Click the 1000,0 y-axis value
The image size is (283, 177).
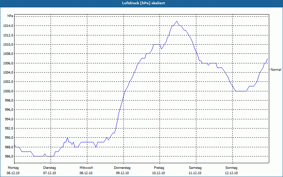tap(8, 91)
